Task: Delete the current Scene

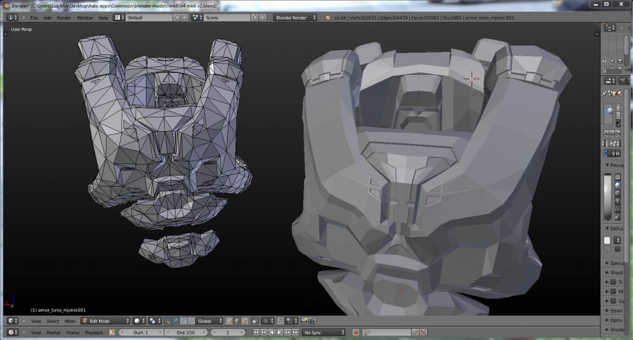Action: [262, 17]
